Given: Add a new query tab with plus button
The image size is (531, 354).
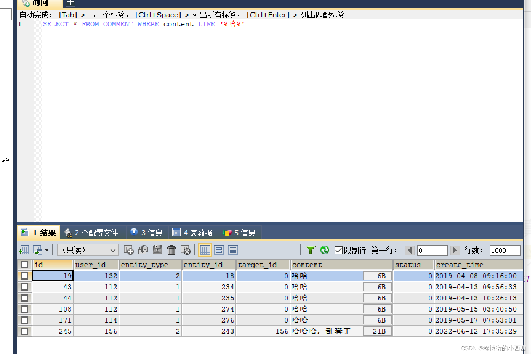Looking at the screenshot, I should tap(70, 3).
